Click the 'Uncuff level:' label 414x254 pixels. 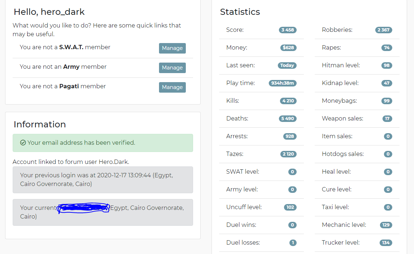coord(244,207)
